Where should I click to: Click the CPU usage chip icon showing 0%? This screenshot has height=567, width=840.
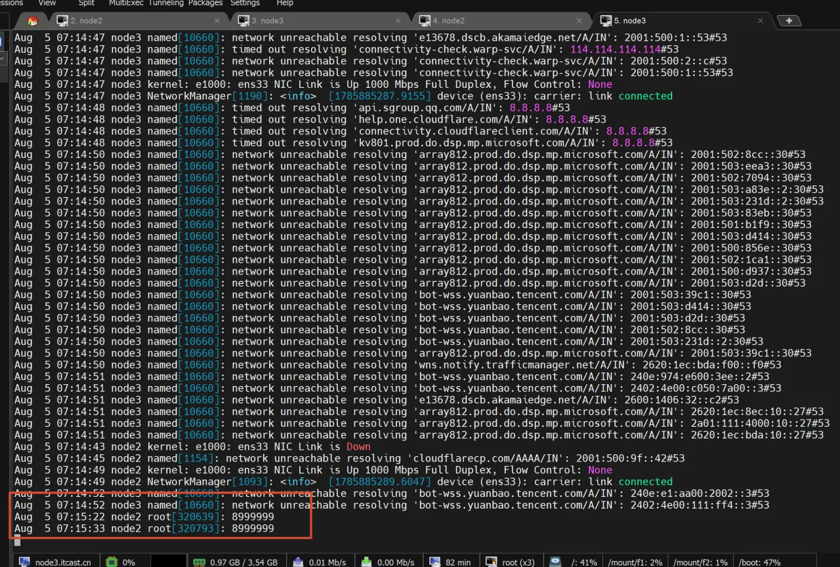pos(112,562)
